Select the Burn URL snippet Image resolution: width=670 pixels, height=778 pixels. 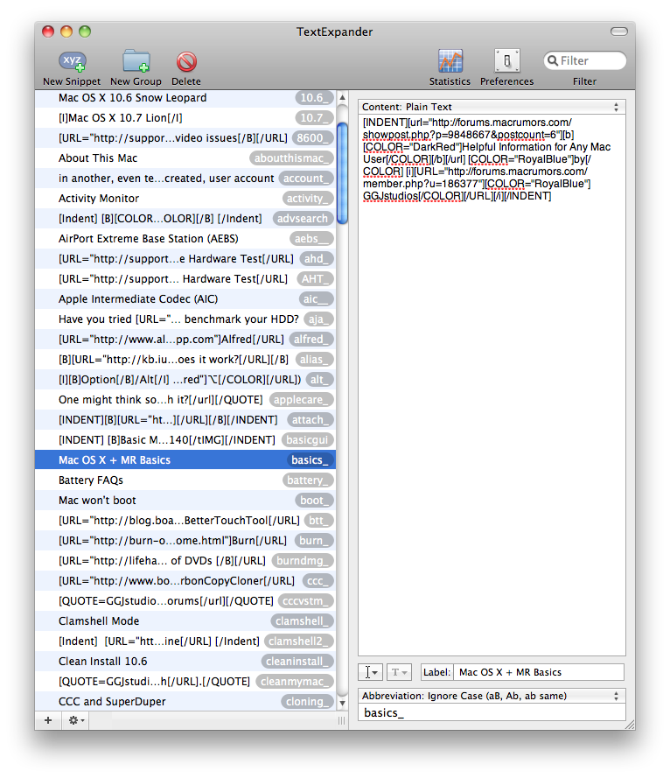pyautogui.click(x=185, y=541)
